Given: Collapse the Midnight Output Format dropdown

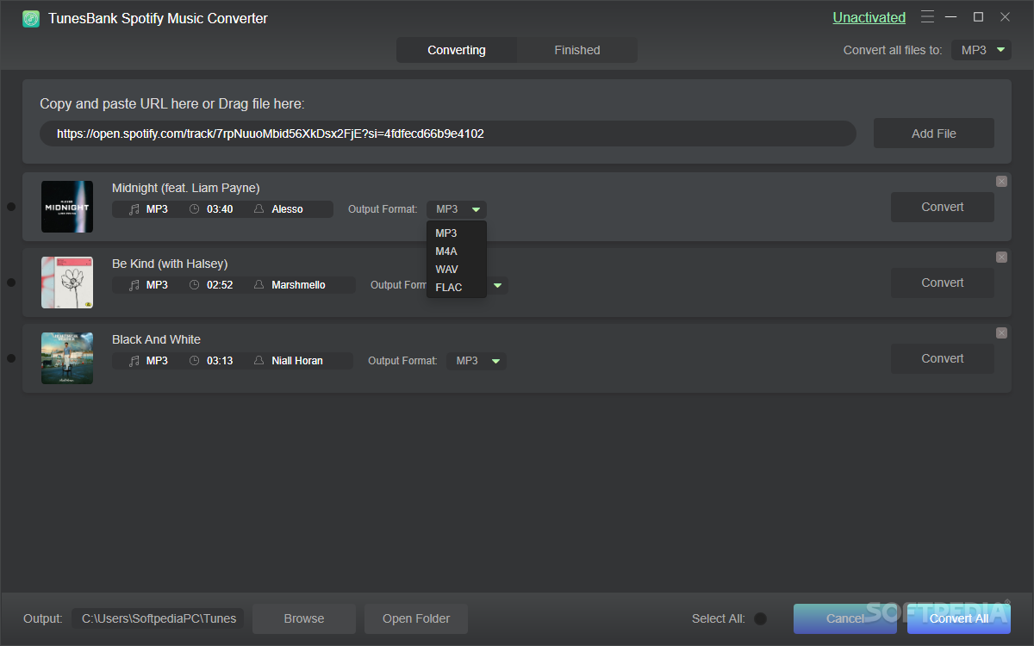Looking at the screenshot, I should point(457,209).
